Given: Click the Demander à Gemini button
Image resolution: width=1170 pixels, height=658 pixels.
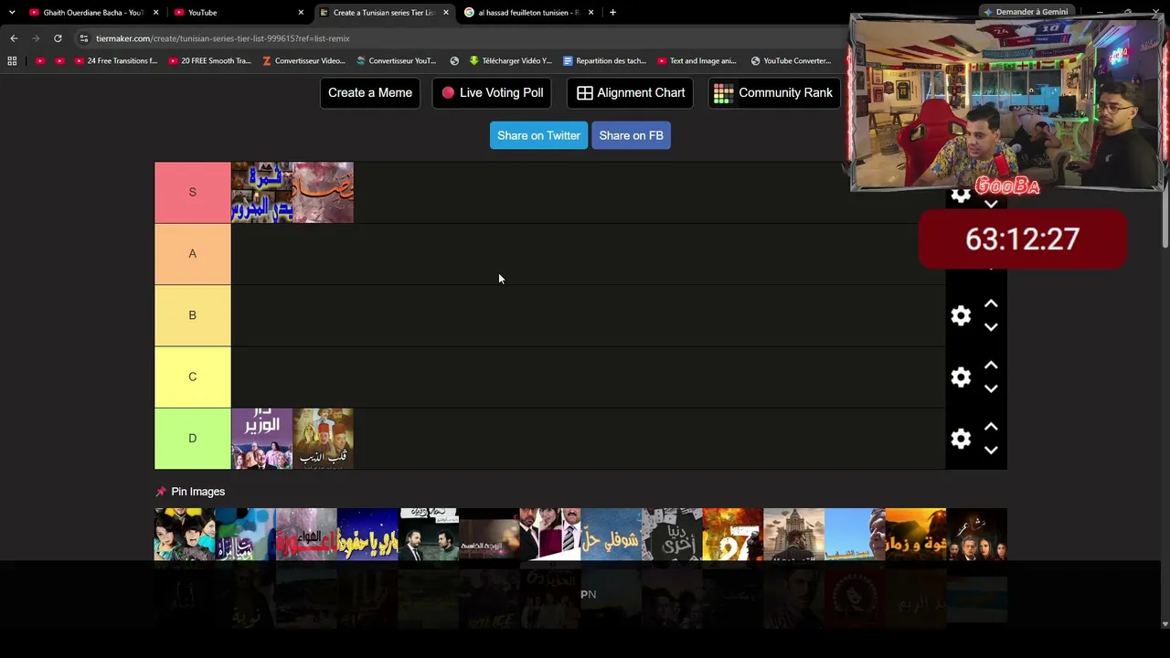Looking at the screenshot, I should click(1026, 12).
